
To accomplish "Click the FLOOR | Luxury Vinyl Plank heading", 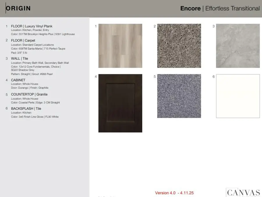I will pyautogui.click(x=32, y=26).
